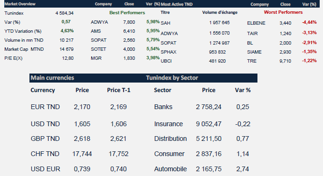Click the Market Overview header
Screen dimensions: 323x176
(20, 4)
